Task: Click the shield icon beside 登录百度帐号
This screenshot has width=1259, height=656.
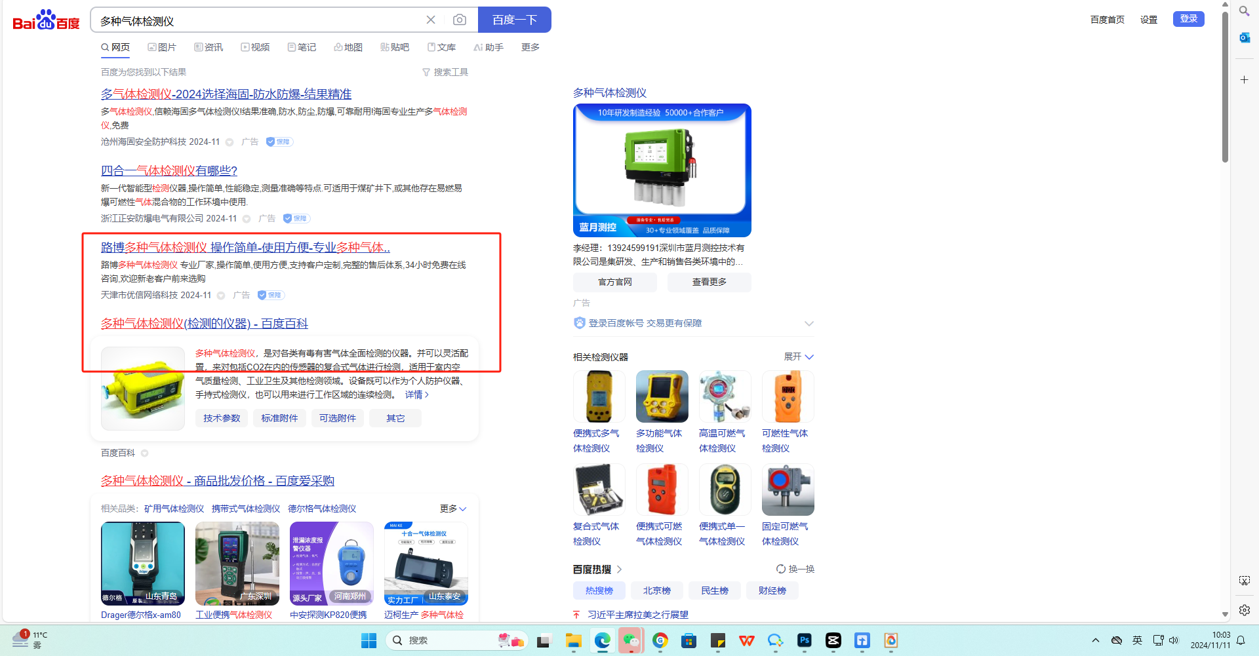Action: 579,323
